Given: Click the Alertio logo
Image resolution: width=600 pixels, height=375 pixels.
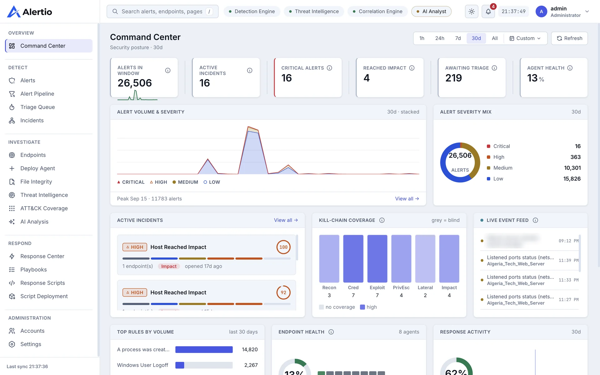Looking at the screenshot, I should (30, 12).
